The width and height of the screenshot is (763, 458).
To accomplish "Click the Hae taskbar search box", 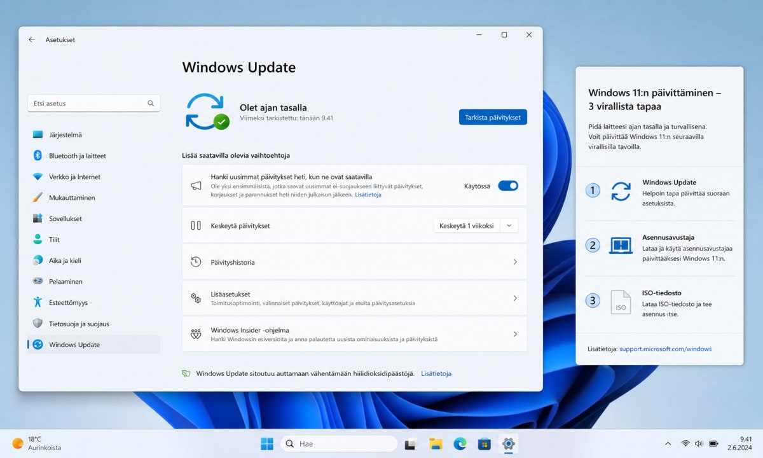I will point(338,443).
